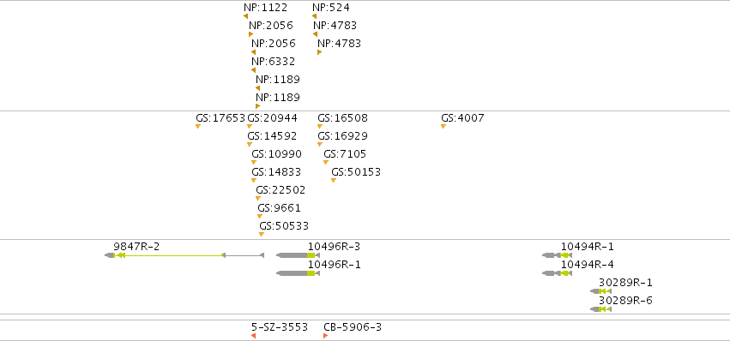
Task: Select the 5-SZ-3553 red arrow marker
Action: pyautogui.click(x=253, y=336)
